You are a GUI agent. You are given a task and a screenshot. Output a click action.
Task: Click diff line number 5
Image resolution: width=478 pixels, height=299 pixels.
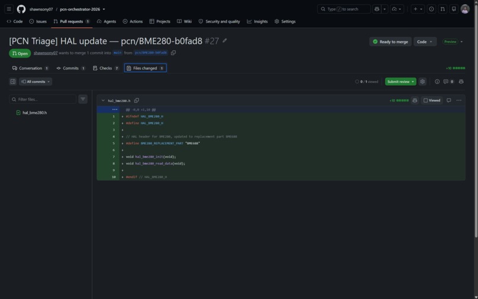coord(114,144)
